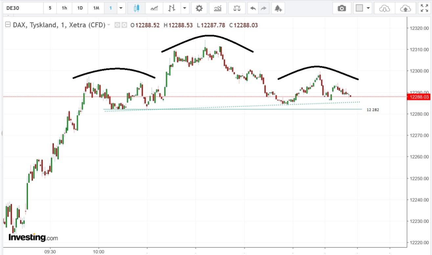Click the DE30 symbol search field
The width and height of the screenshot is (432, 255).
pyautogui.click(x=22, y=8)
